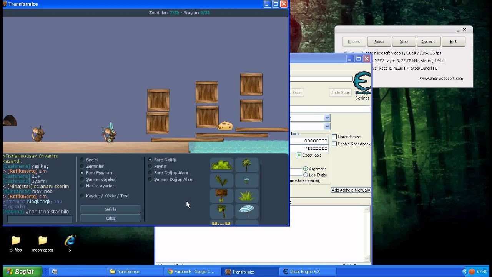Viewport: 492px width, 277px height.
Task: Expand hidden tray icons arrow
Action: point(465,272)
